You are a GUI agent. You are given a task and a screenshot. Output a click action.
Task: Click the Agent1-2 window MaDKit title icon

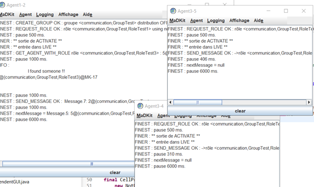[2, 5]
